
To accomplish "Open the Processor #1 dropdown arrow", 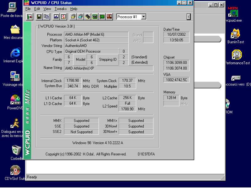I will coord(144,17).
